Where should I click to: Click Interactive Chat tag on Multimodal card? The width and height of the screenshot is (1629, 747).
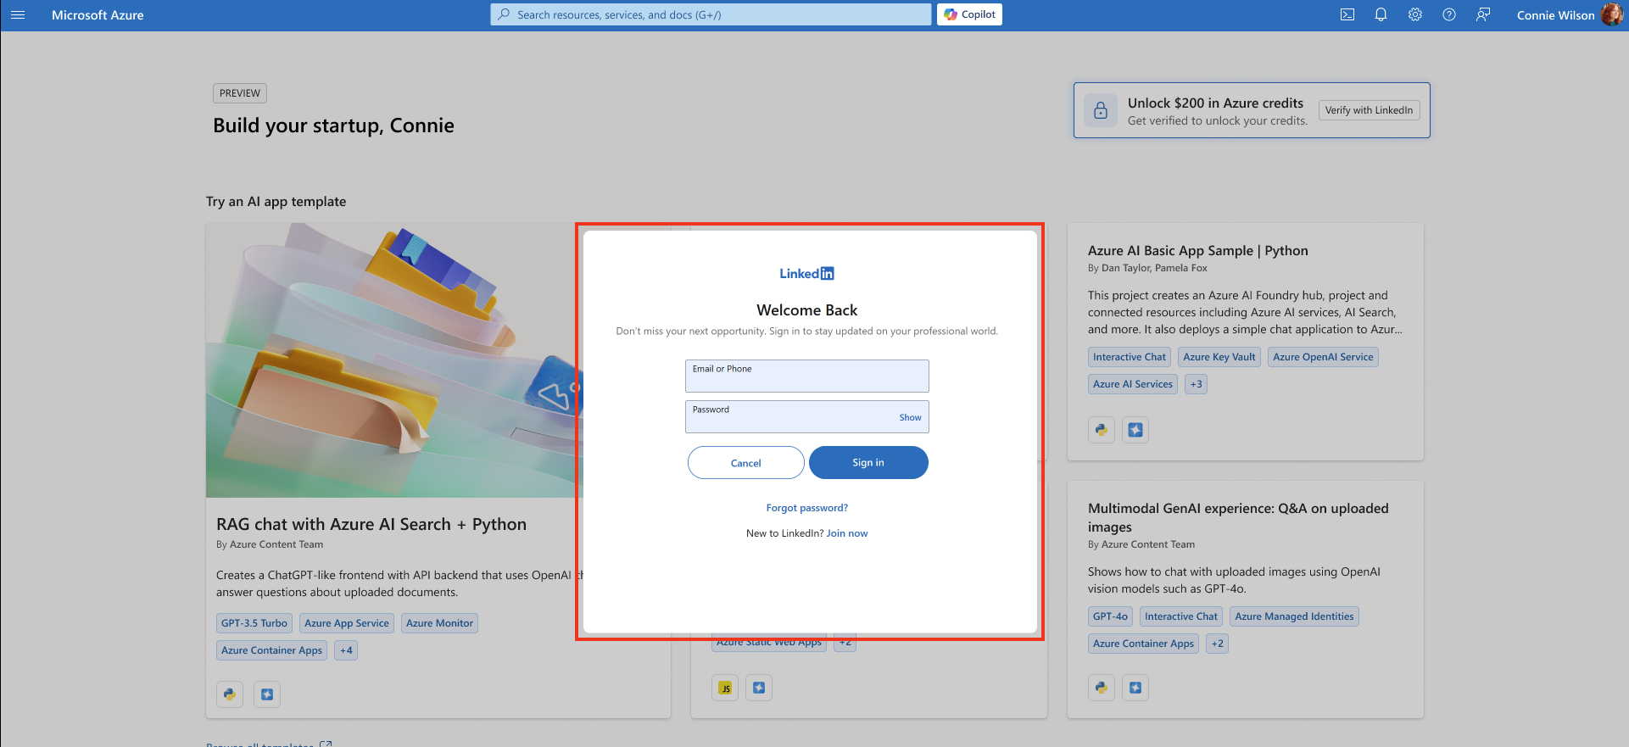(1181, 616)
